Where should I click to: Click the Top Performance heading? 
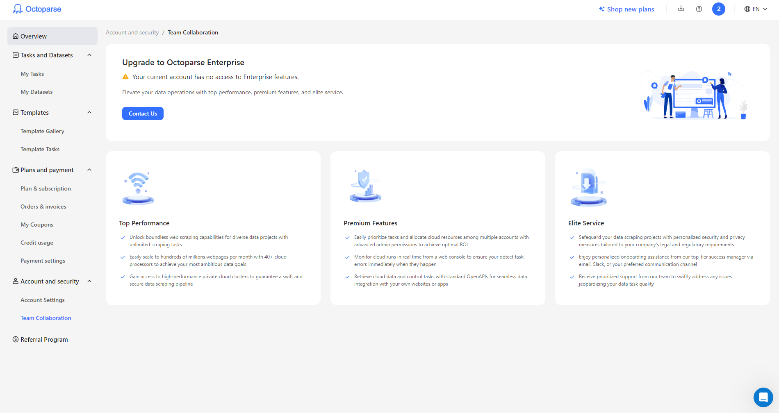144,223
